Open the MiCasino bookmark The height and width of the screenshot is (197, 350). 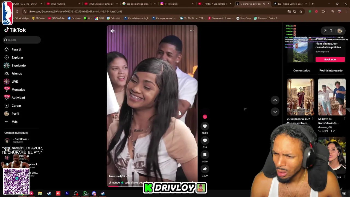pyautogui.click(x=38, y=18)
